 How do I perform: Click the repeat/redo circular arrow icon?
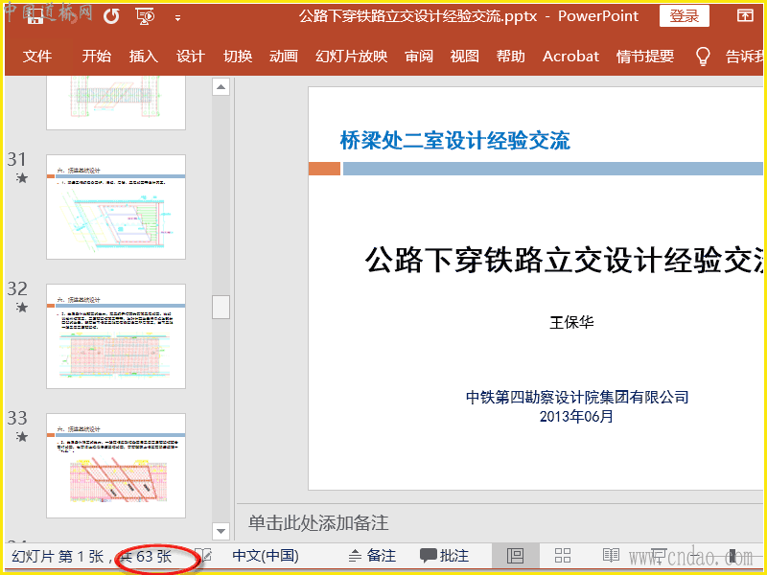pyautogui.click(x=111, y=16)
